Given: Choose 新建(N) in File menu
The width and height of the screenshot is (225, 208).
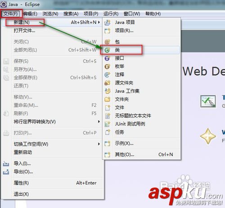Looking at the screenshot, I should point(52,23).
